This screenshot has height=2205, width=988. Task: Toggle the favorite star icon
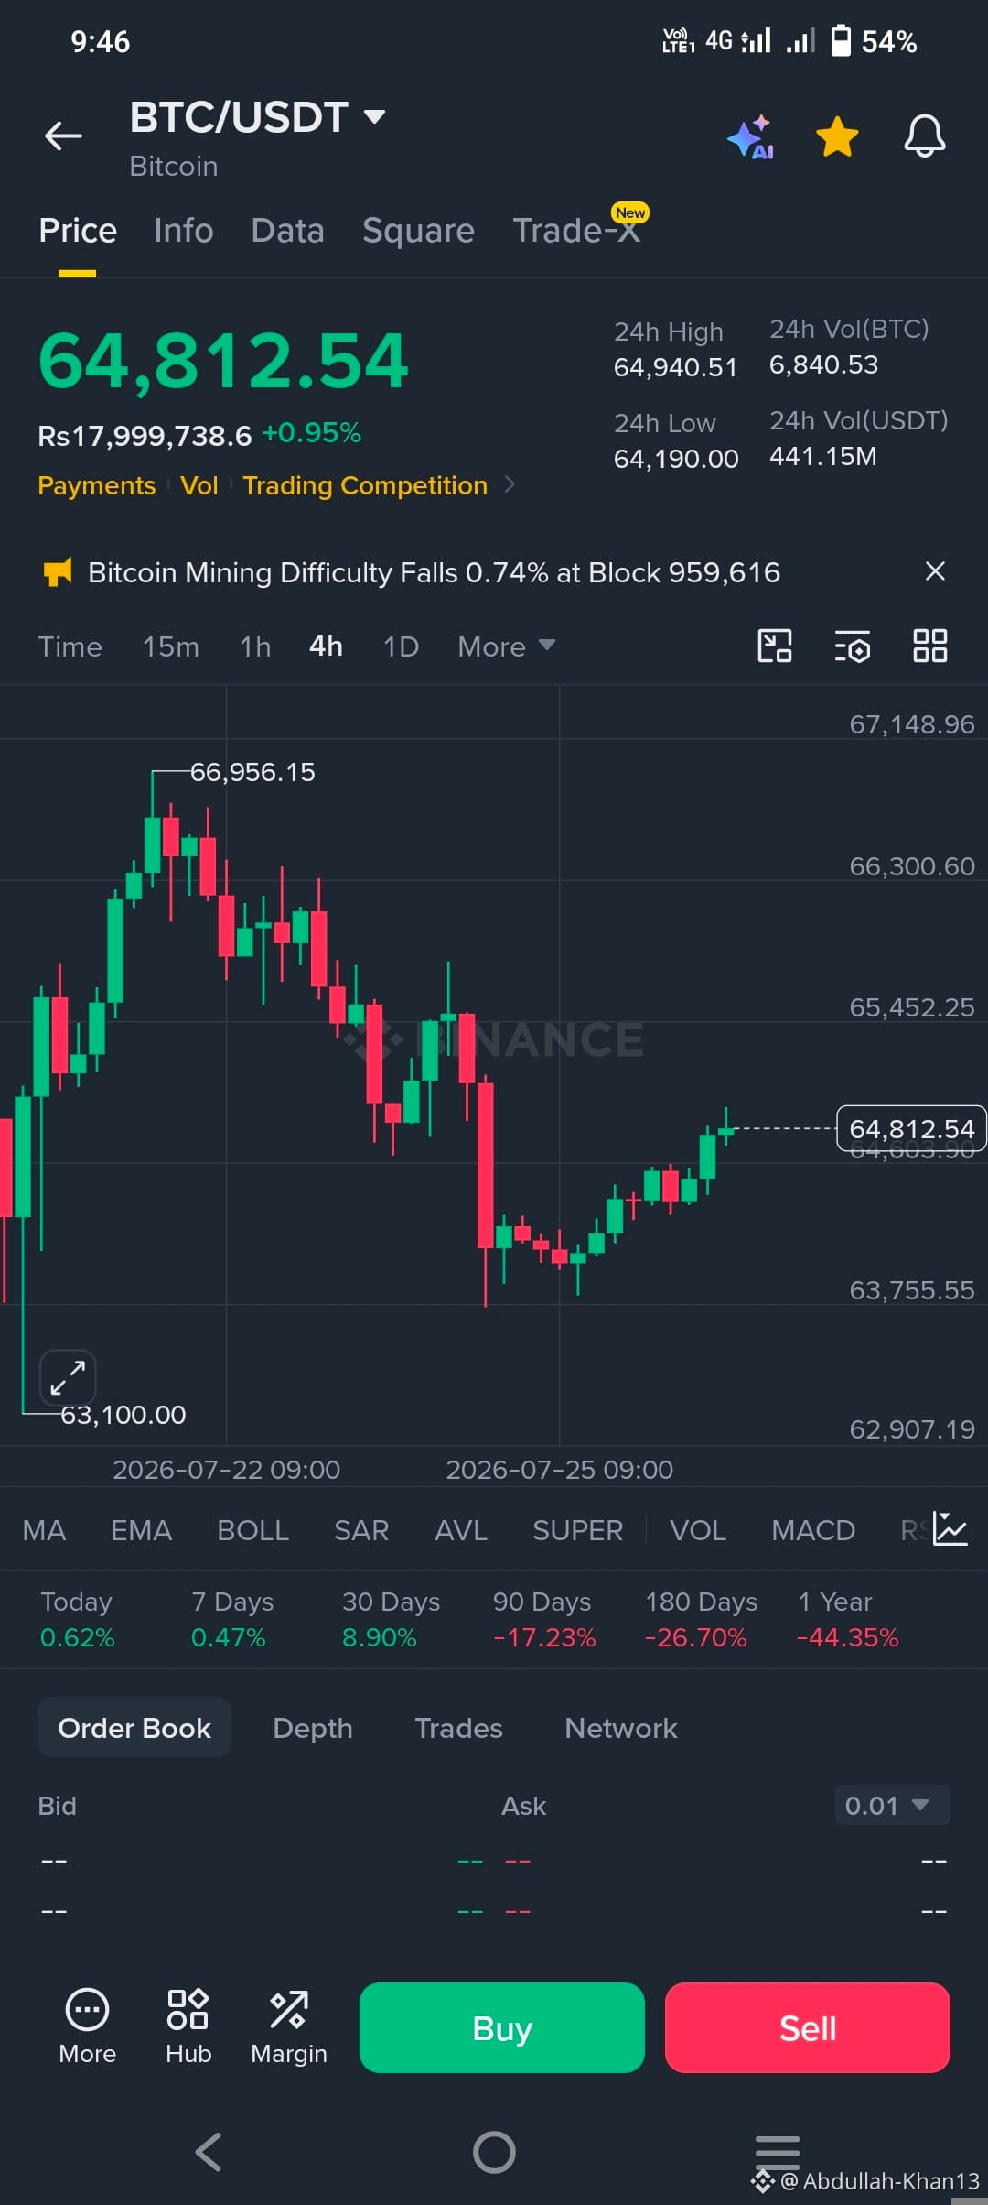point(837,137)
